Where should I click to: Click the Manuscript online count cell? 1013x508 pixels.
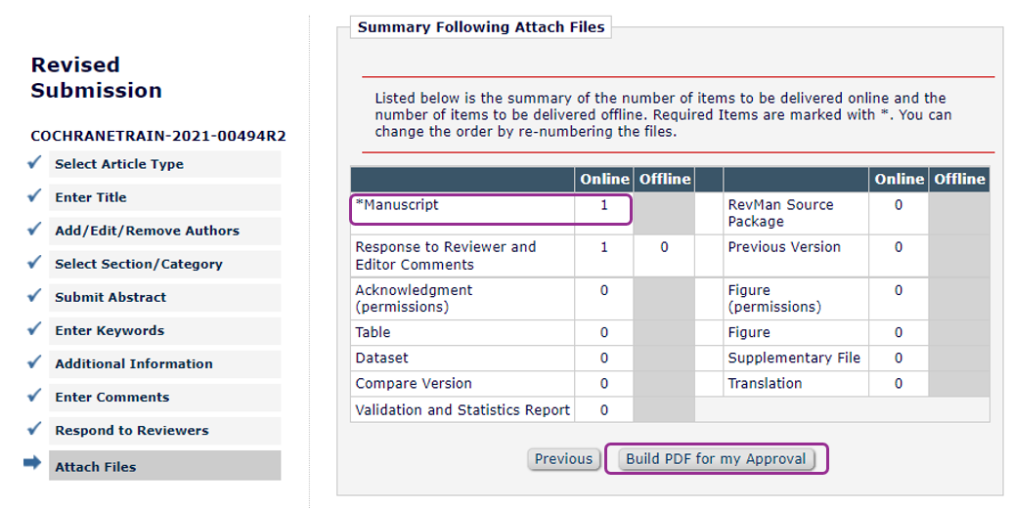point(604,206)
